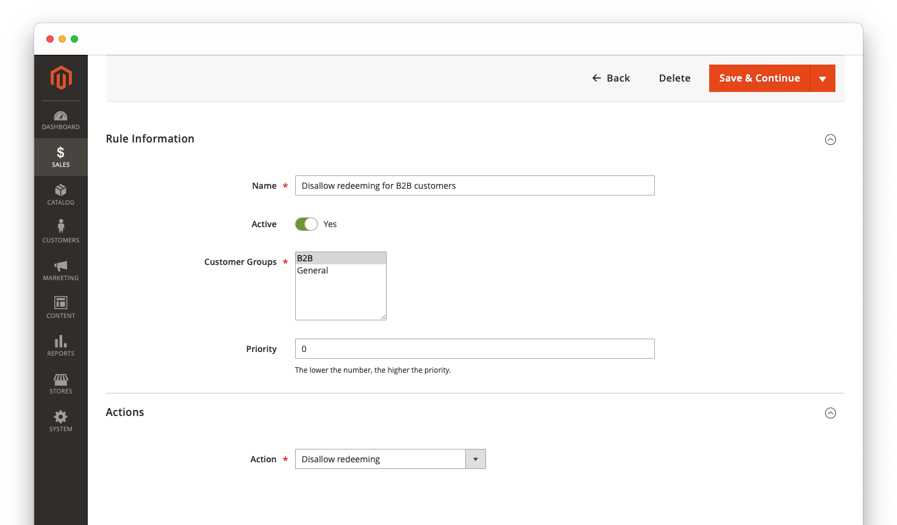Expand the Save & Continue options arrow
Image resolution: width=897 pixels, height=525 pixels.
tap(824, 78)
